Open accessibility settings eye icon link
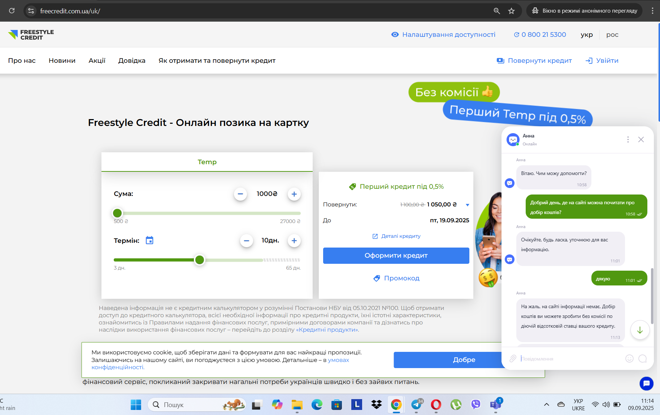This screenshot has width=660, height=415. coord(443,35)
